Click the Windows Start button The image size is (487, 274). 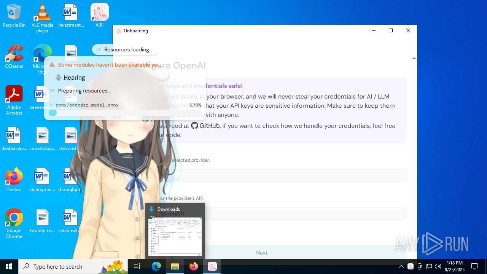[9, 266]
